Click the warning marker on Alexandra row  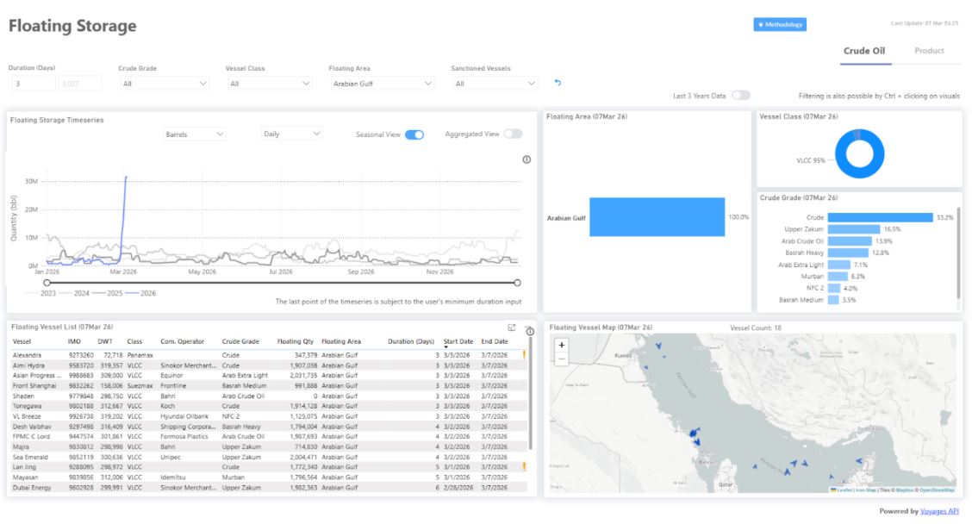[524, 354]
